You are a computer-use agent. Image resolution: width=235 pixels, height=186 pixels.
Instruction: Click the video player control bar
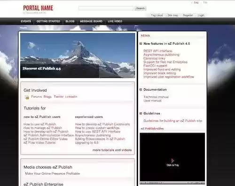[172, 183]
